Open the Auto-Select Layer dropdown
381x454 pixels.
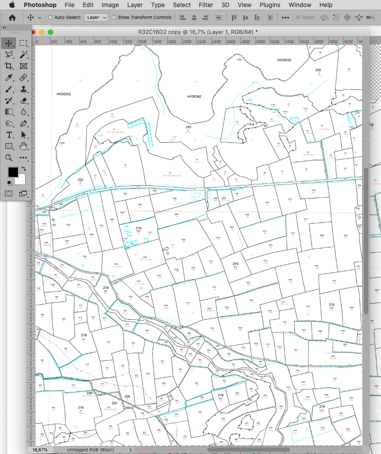[x=96, y=17]
